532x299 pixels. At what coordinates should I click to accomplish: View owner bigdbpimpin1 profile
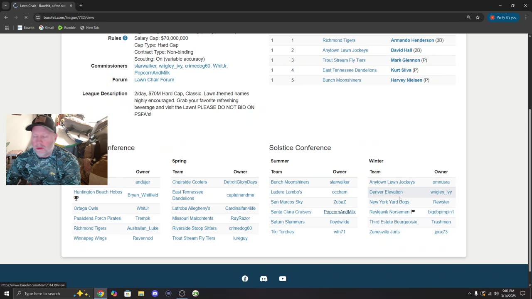[441, 212]
